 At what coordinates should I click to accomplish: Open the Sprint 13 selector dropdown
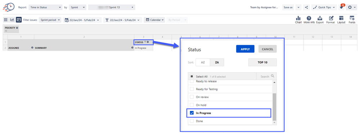pyautogui.click(x=112, y=7)
